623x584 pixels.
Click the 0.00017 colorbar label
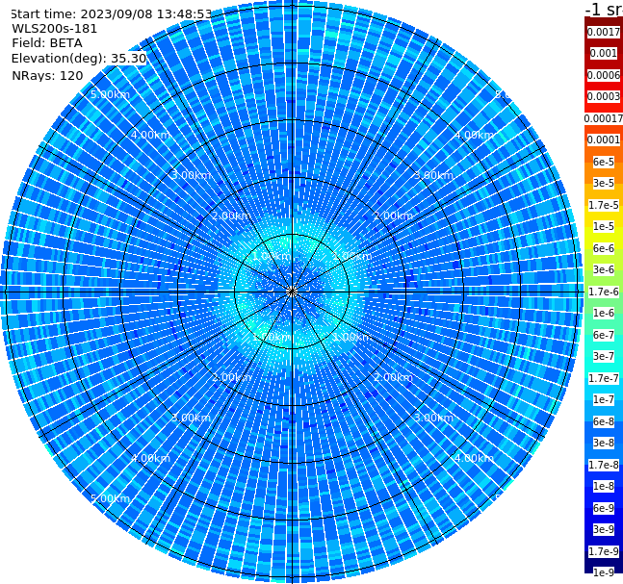click(604, 118)
